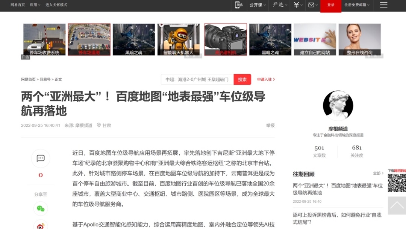Expand 全部 in the 往期回顾 section
The width and height of the screenshot is (406, 229).
[378, 173]
